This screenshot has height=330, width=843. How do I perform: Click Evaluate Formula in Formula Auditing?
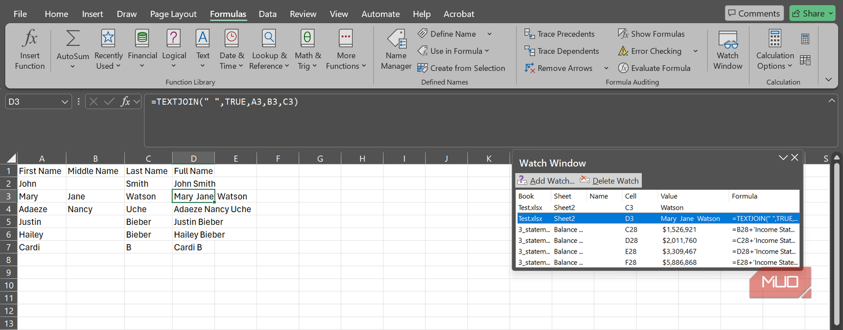coord(654,68)
